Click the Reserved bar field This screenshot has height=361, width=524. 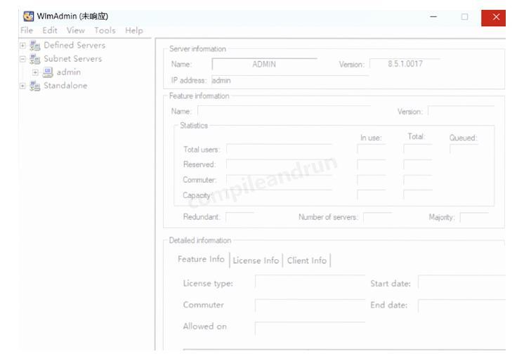(279, 164)
